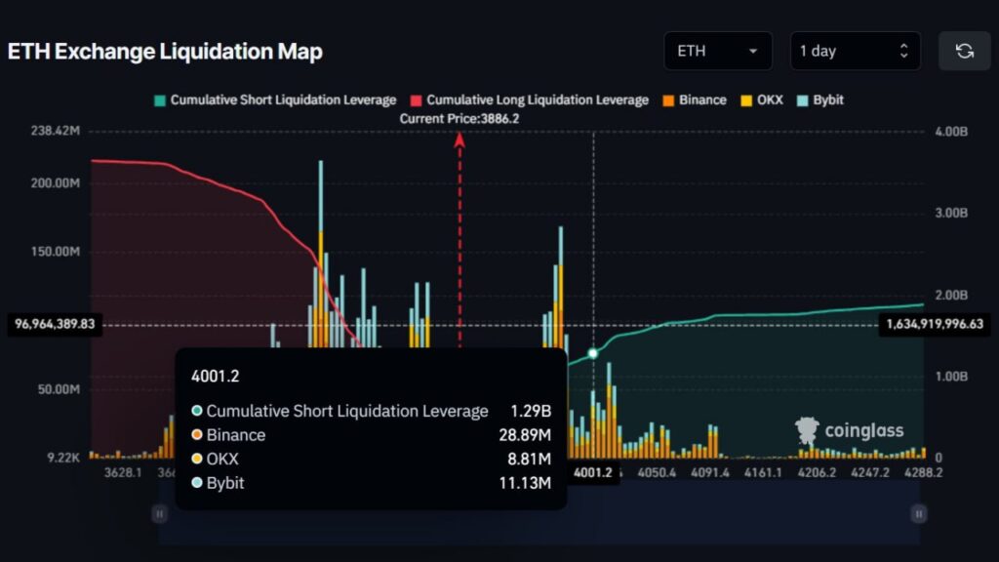Click the left handle on the bottom zoom scrollbar
The width and height of the screenshot is (999, 562).
tap(160, 512)
